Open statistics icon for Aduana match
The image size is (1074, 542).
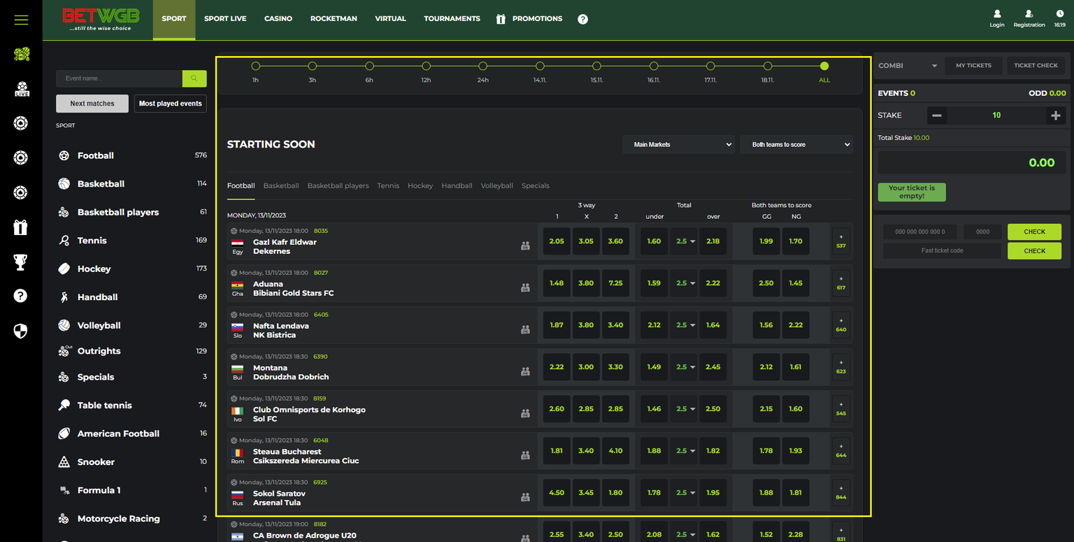[525, 287]
